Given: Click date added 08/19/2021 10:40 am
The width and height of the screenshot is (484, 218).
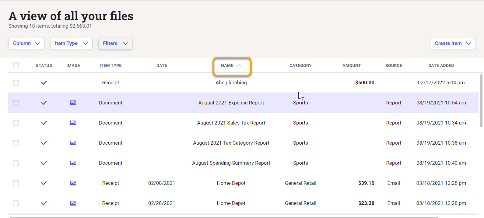Looking at the screenshot, I should [x=441, y=163].
